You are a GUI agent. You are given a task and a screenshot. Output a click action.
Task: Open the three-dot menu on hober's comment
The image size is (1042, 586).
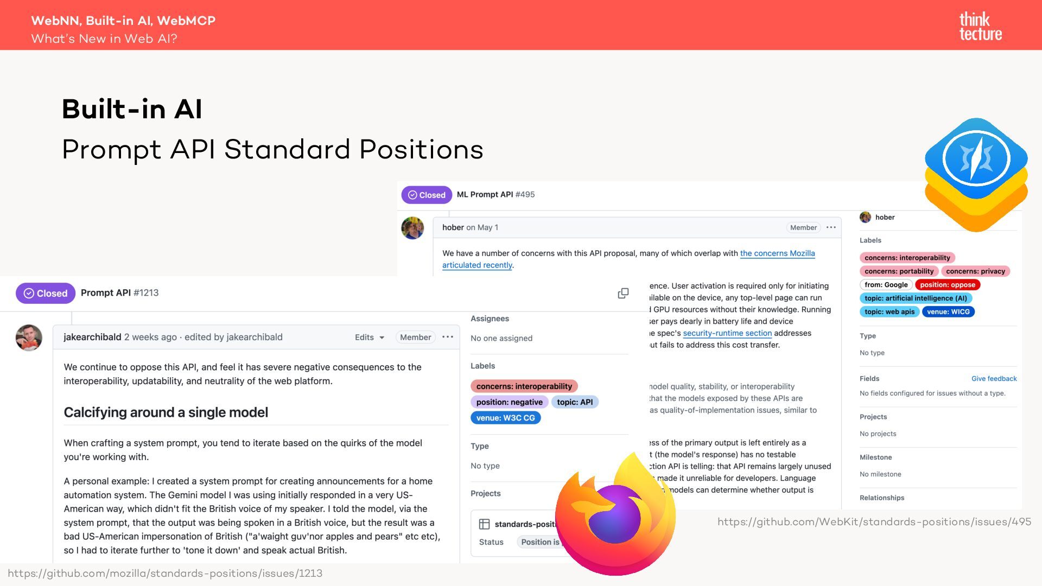(831, 227)
